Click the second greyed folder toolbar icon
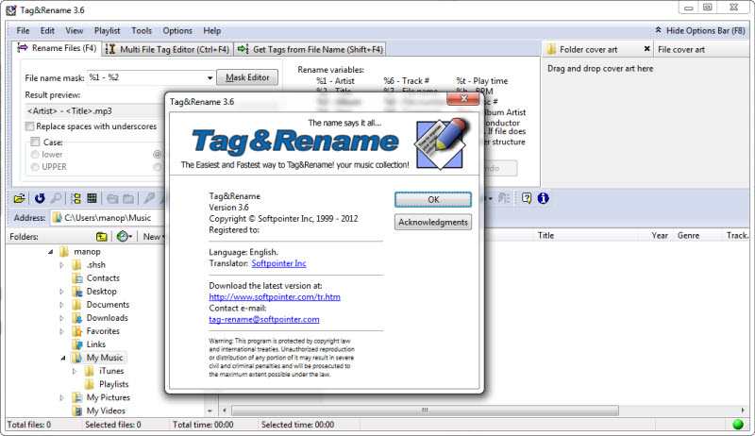755x436 pixels. [128, 198]
